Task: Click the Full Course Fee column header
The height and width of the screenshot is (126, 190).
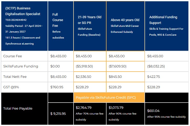Action: pos(58,20)
